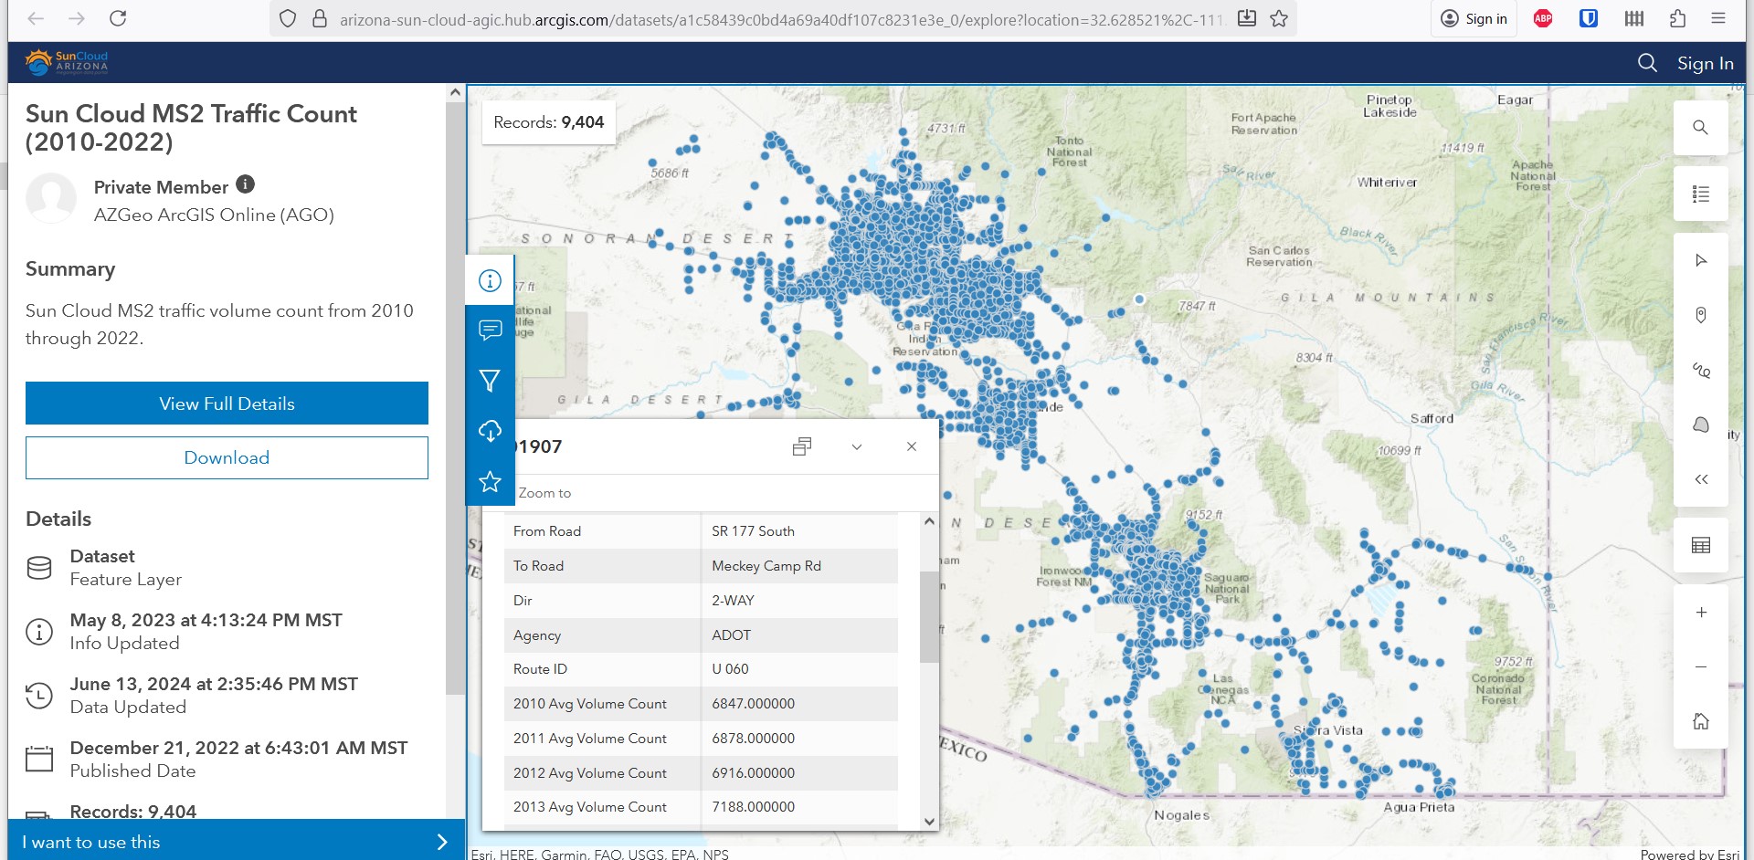
Task: Toggle the info panel icon
Action: point(490,280)
